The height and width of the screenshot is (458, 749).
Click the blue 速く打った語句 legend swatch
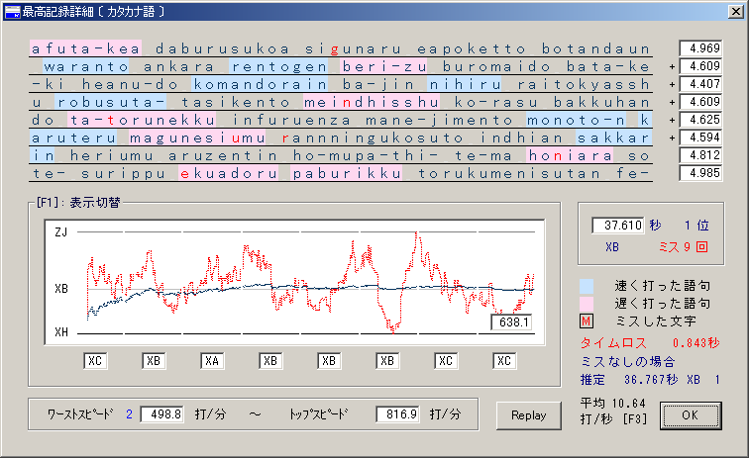point(587,286)
